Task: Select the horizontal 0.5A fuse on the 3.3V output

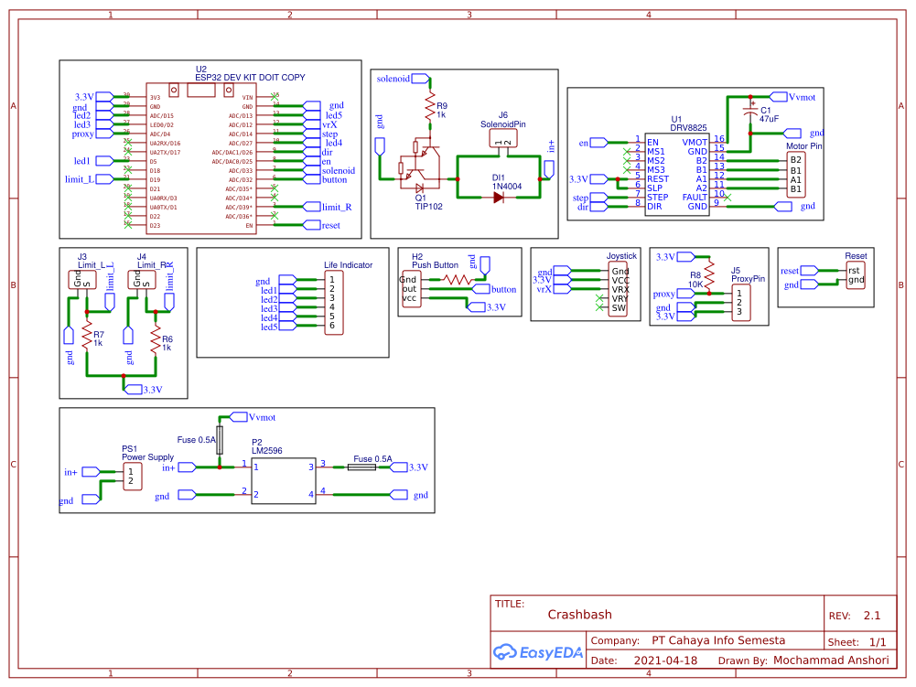Action: point(361,467)
